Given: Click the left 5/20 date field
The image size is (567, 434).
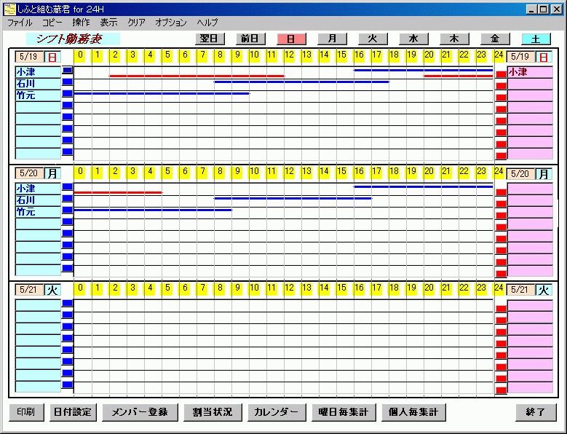Looking at the screenshot, I should (x=29, y=173).
